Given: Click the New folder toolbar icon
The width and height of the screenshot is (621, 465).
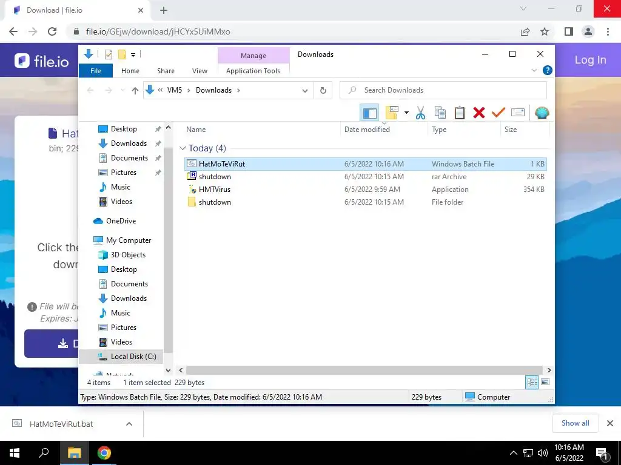Looking at the screenshot, I should pyautogui.click(x=391, y=113).
